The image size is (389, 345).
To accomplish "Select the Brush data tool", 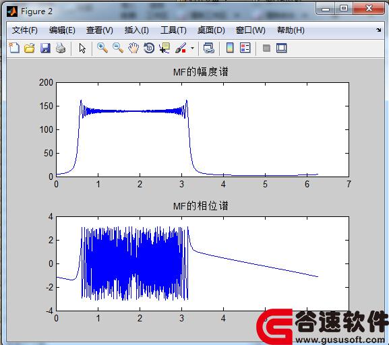I will click(181, 48).
